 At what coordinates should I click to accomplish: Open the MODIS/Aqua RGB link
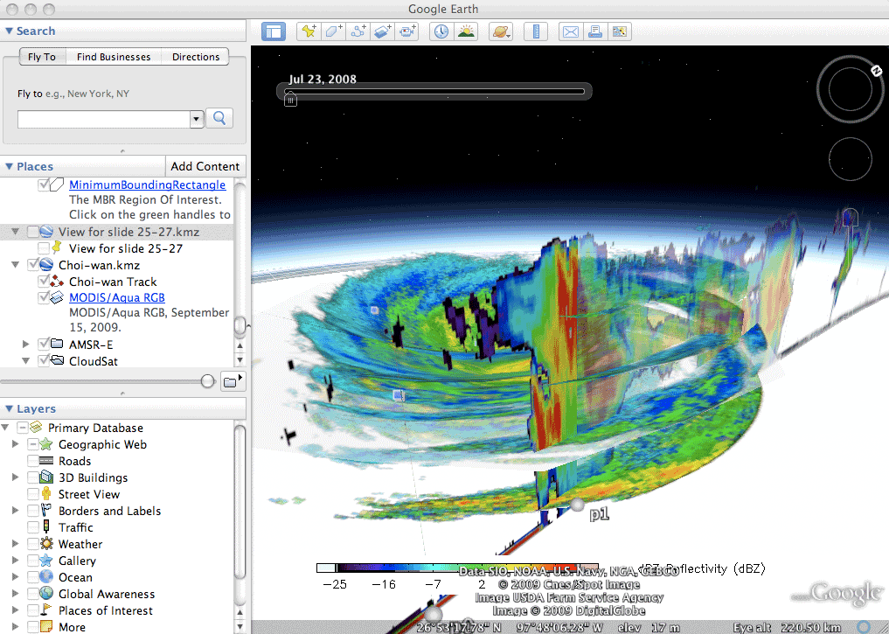(x=116, y=298)
